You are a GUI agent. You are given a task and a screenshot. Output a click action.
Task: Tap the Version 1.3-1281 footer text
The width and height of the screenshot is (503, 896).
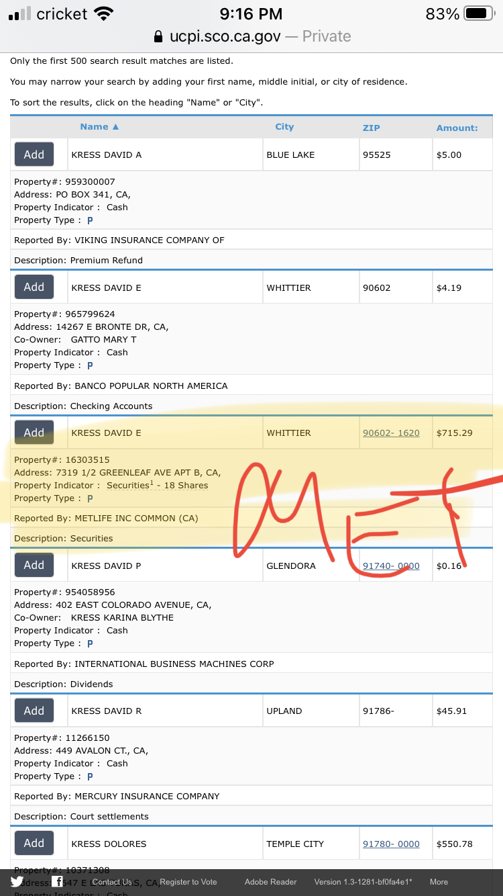pos(364,882)
